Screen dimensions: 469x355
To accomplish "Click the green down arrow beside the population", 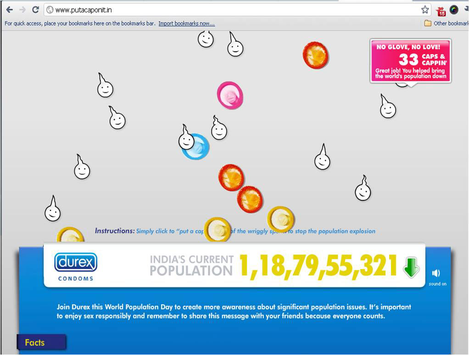I will [411, 267].
